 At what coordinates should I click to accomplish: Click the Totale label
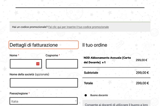coord(88,83)
